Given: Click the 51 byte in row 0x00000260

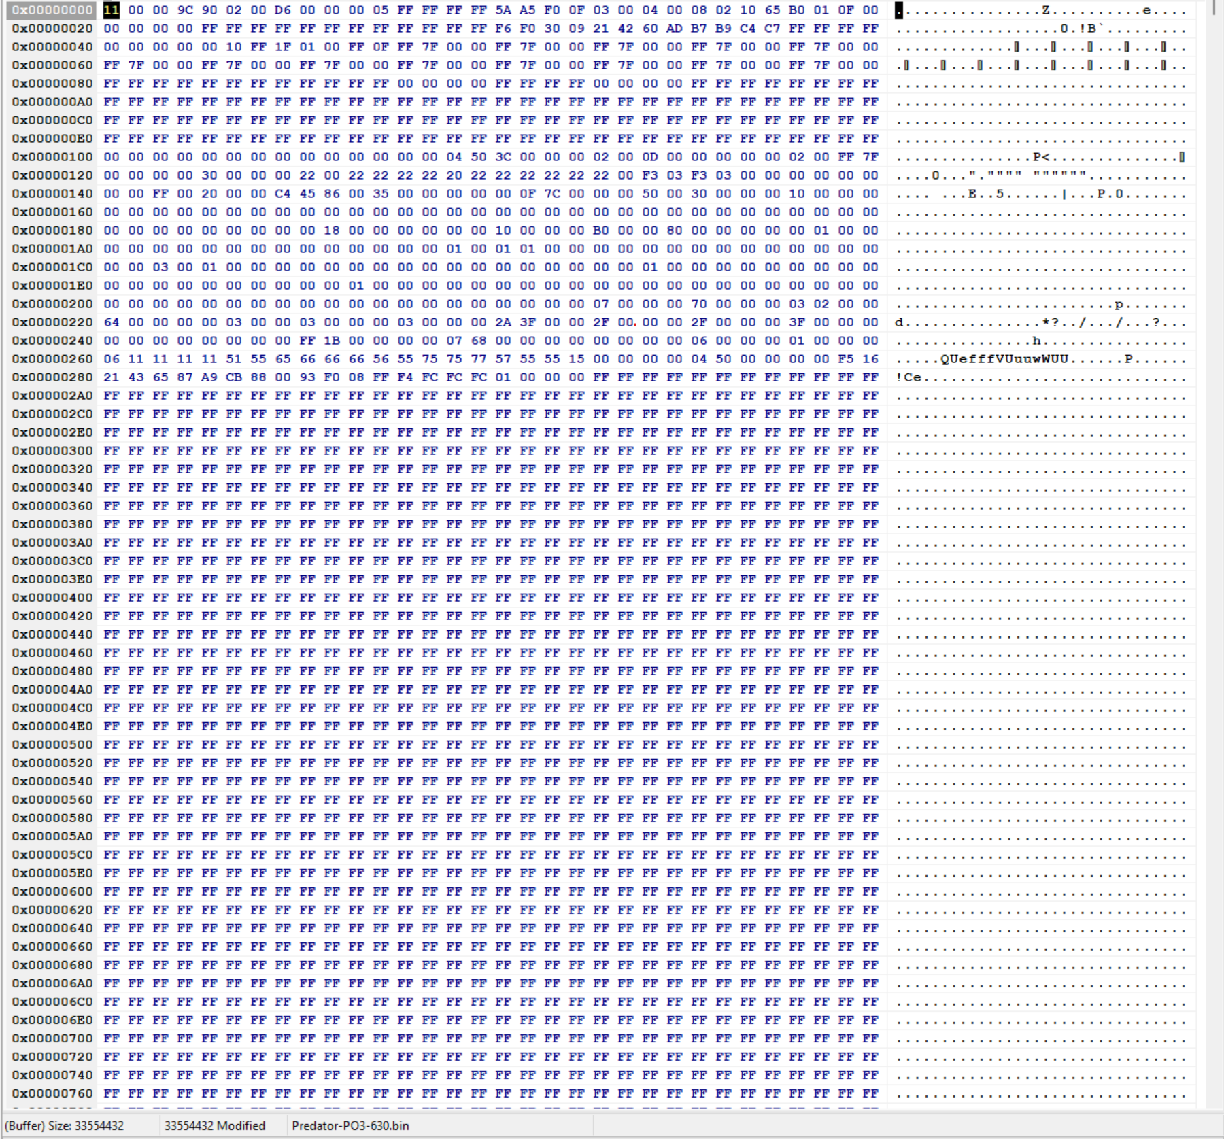Looking at the screenshot, I should (x=234, y=359).
